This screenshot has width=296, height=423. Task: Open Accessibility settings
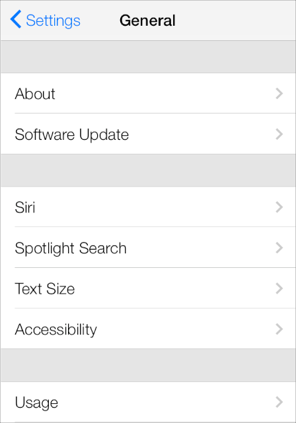(148, 329)
